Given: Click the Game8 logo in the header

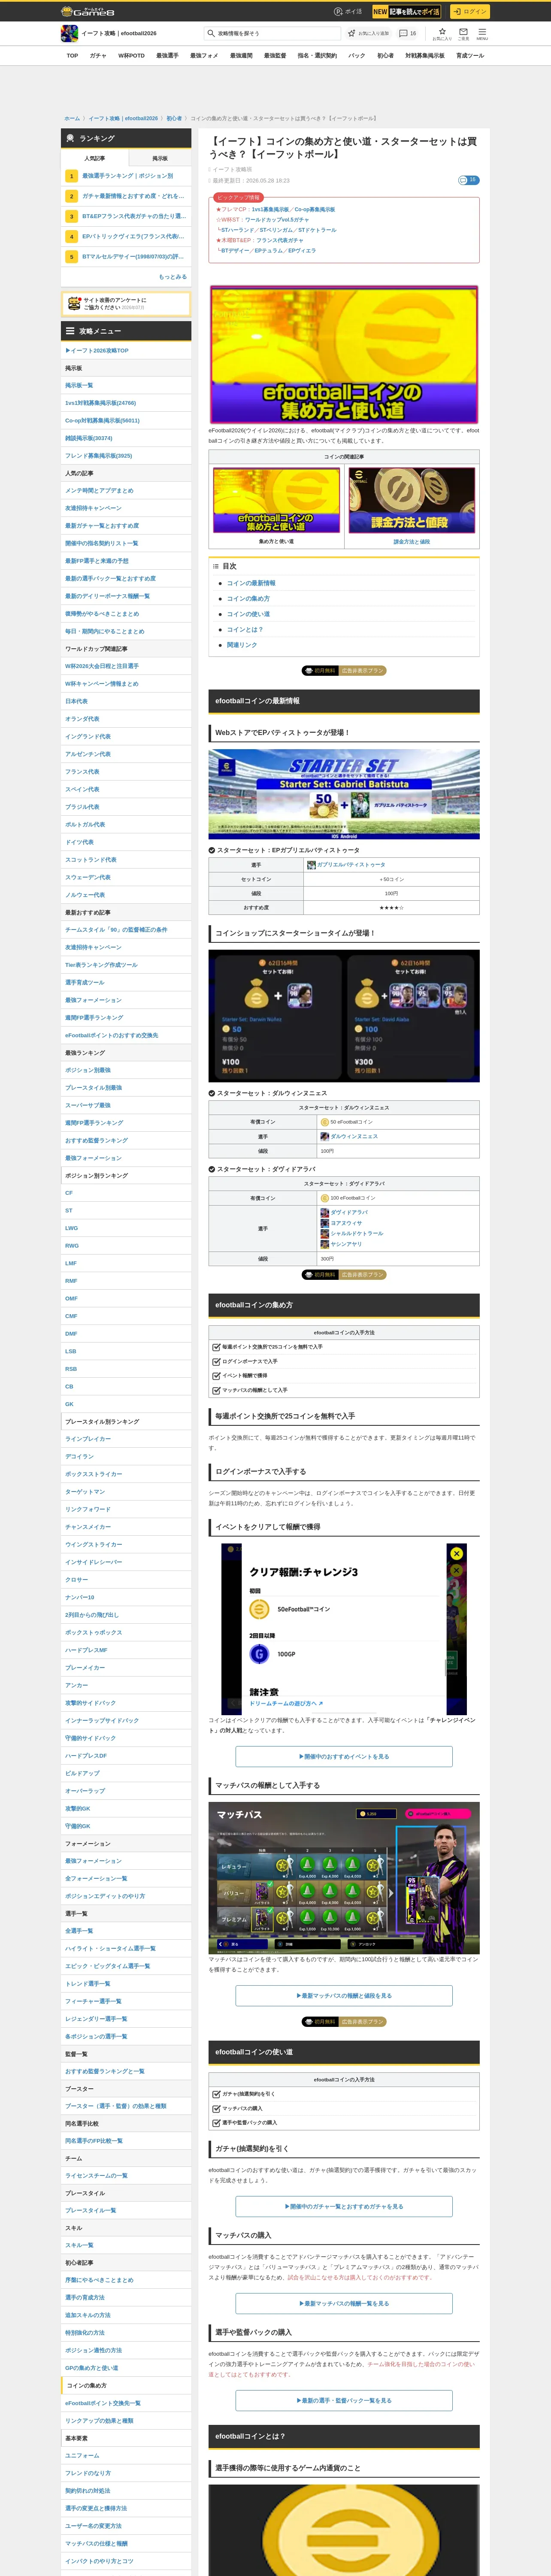Looking at the screenshot, I should click(88, 12).
